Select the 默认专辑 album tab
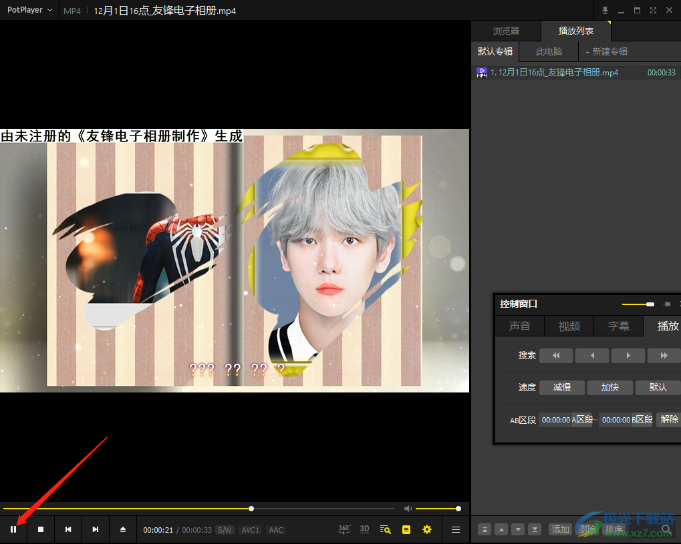Screen dimensions: 681x544 (495, 51)
